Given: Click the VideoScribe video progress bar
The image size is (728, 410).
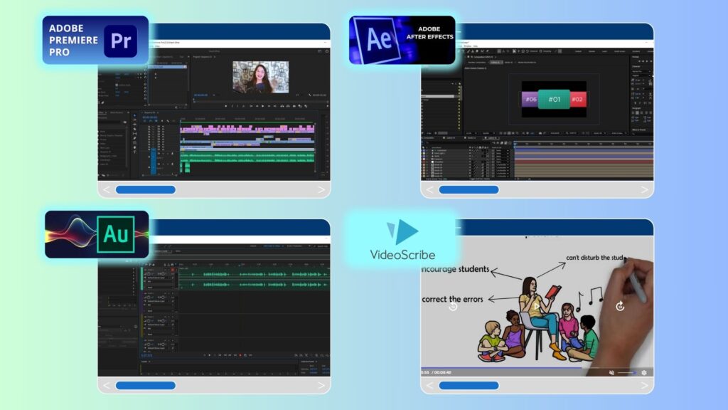Looking at the screenshot, I should click(537, 368).
